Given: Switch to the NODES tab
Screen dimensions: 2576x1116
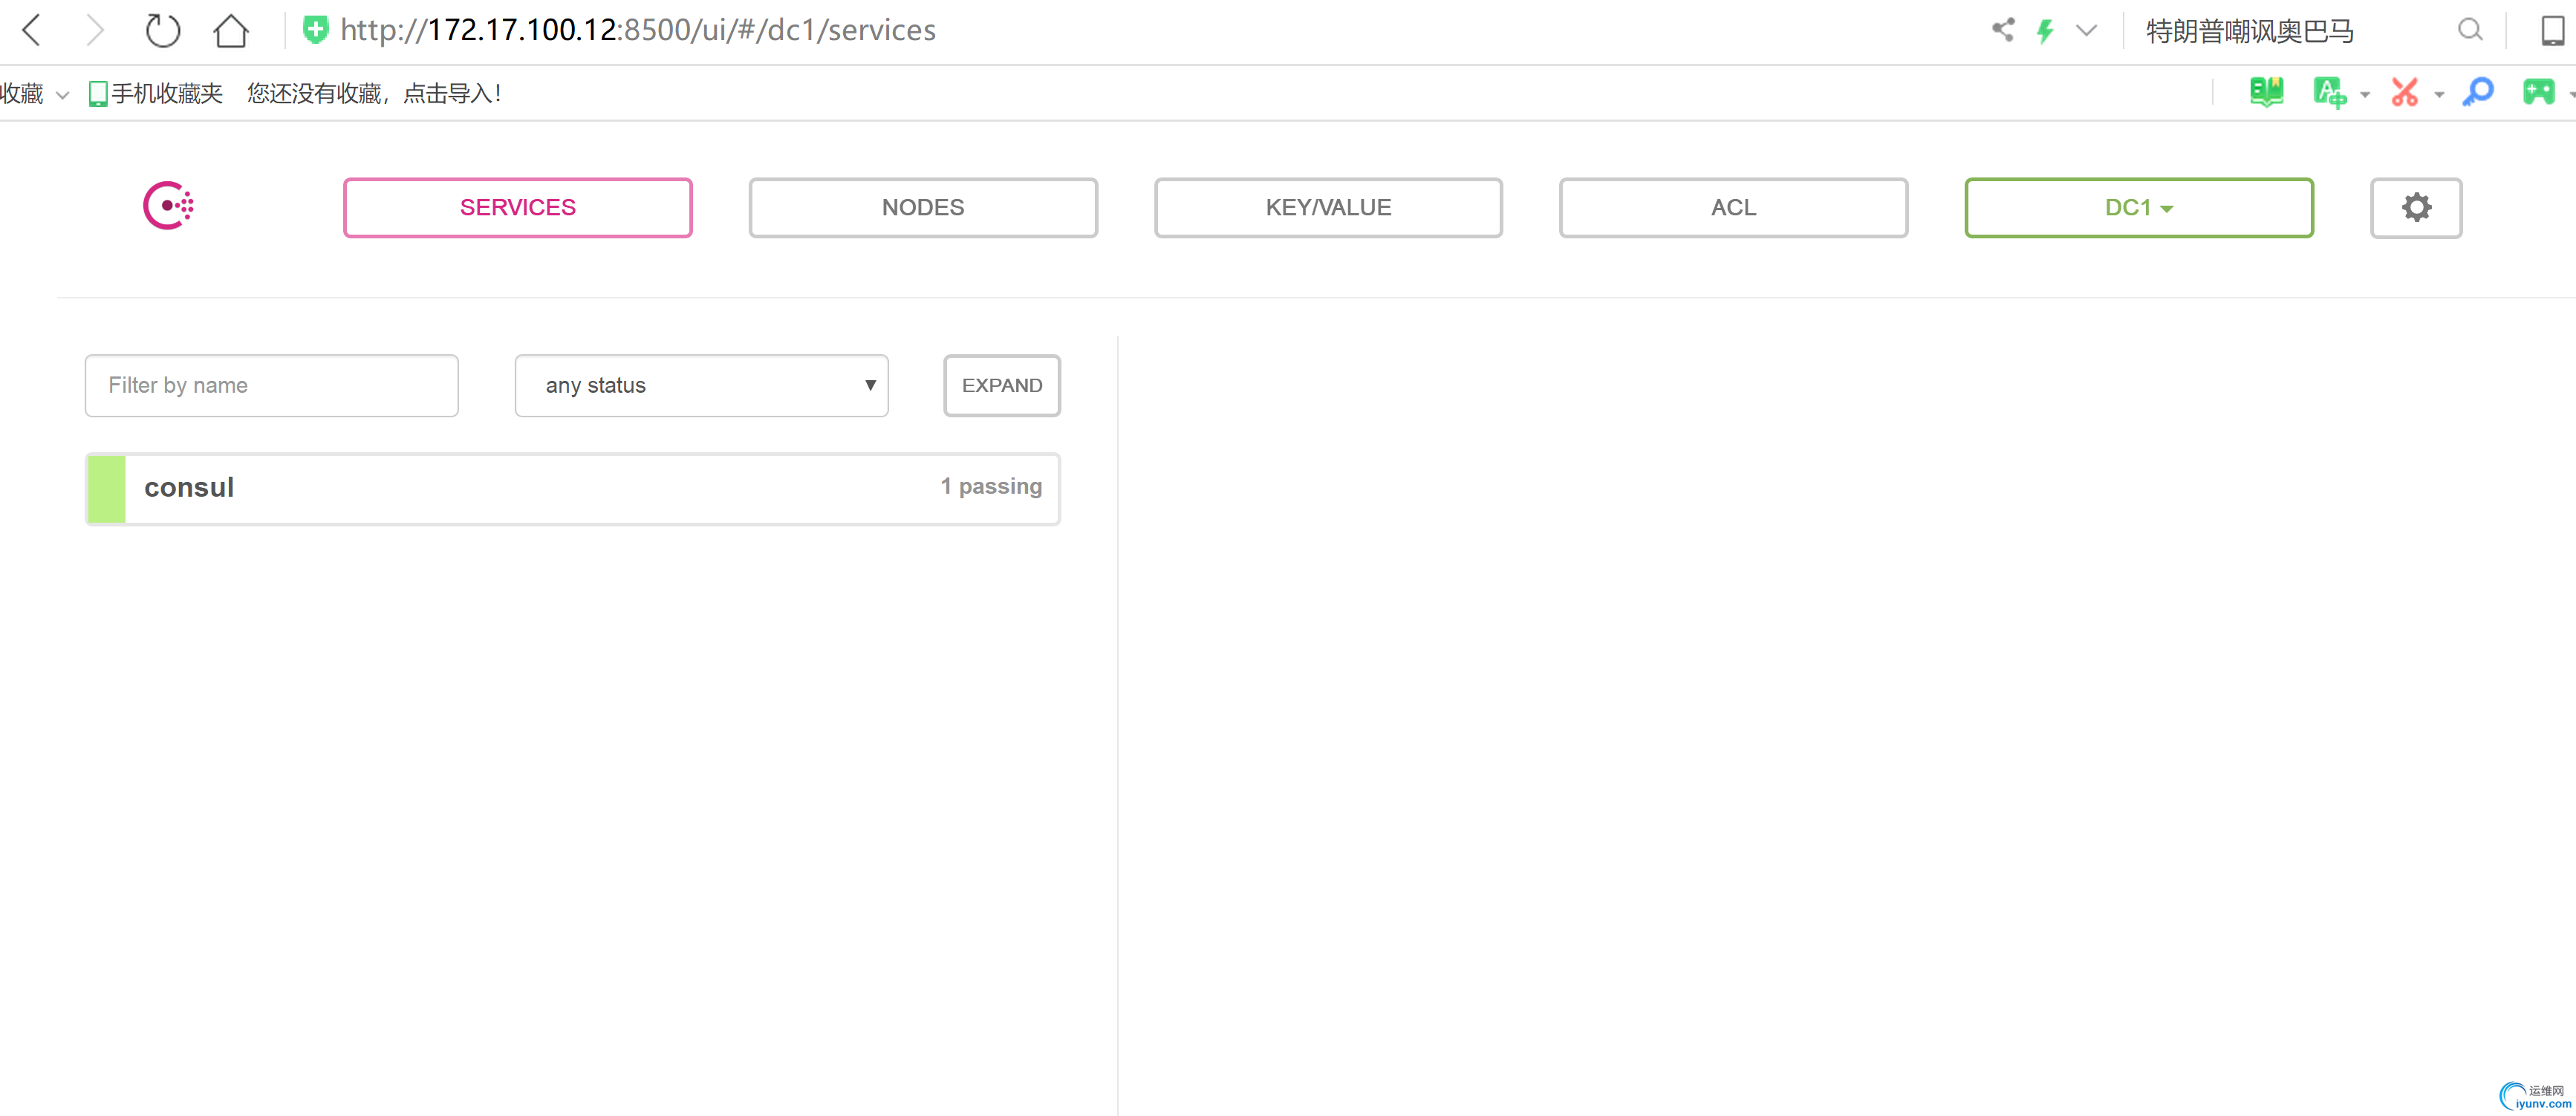Looking at the screenshot, I should pyautogui.click(x=922, y=208).
